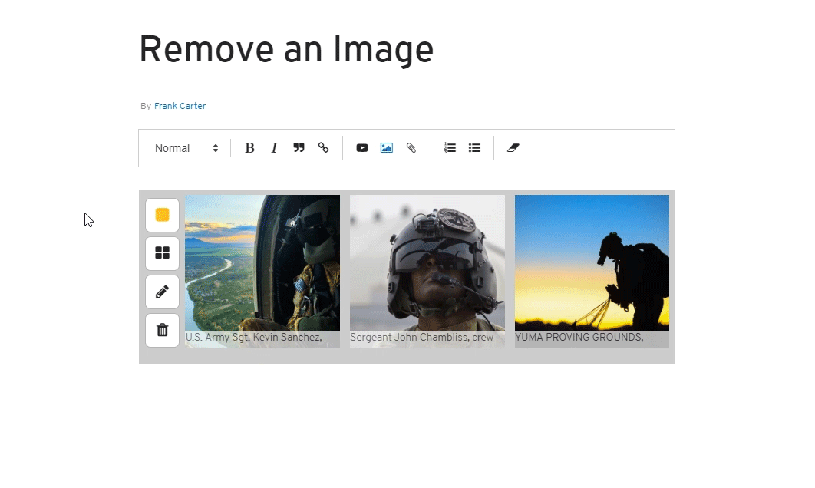Screen dimensions: 815x488
Task: Open the Normal paragraph style dropdown
Action: (186, 148)
